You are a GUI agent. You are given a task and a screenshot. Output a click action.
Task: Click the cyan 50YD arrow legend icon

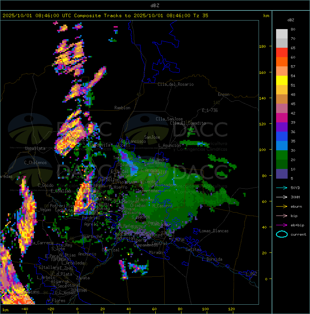tap(282, 188)
